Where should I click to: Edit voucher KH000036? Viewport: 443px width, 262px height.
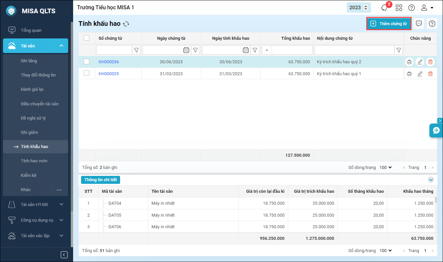(420, 62)
